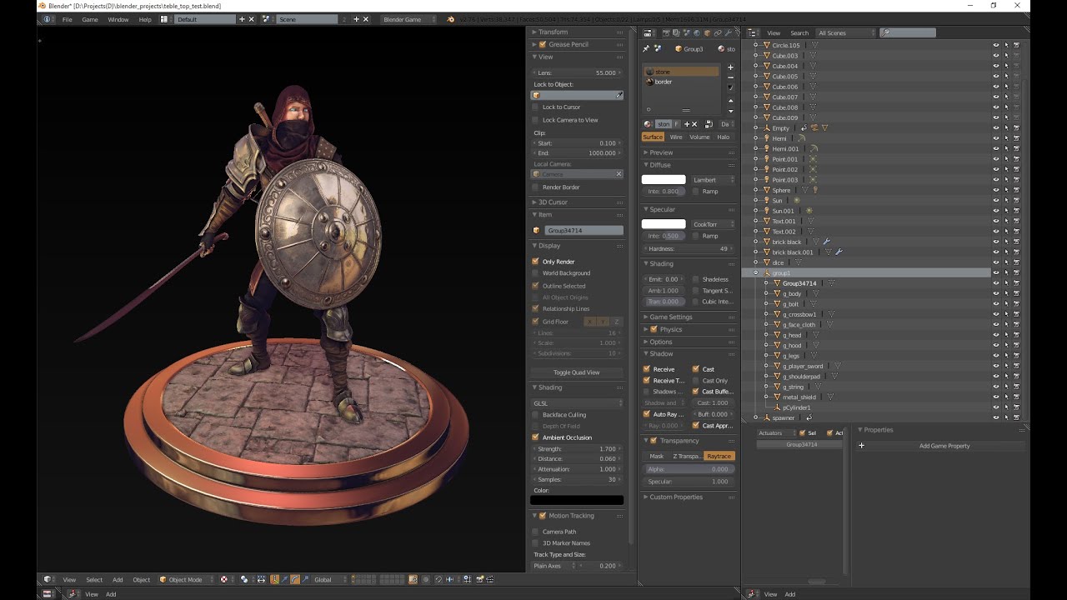
Task: Open the Lambert diffuse shader dropdown
Action: pos(713,180)
